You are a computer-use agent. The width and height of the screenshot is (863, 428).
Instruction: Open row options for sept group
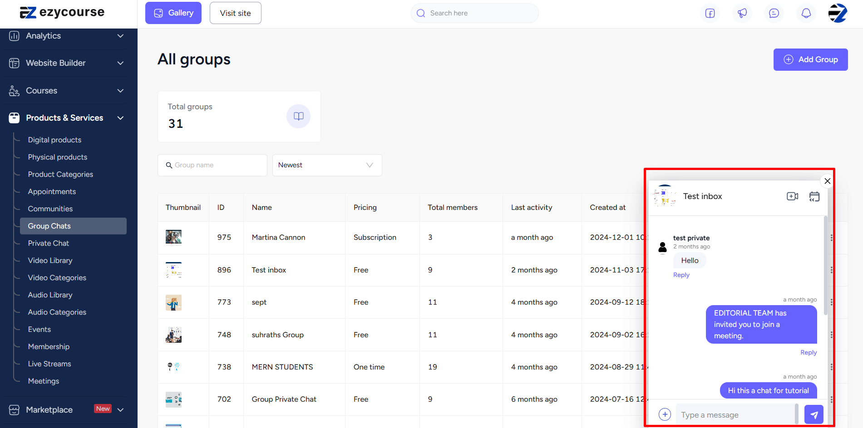[831, 302]
